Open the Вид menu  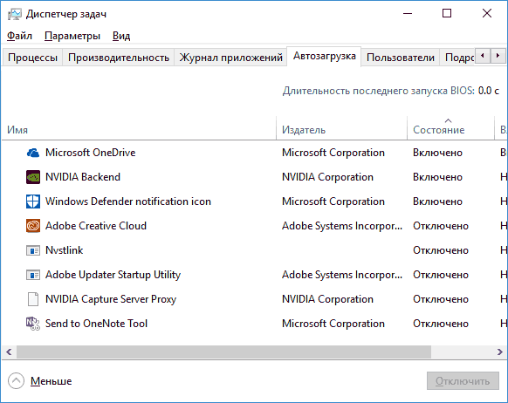[121, 36]
